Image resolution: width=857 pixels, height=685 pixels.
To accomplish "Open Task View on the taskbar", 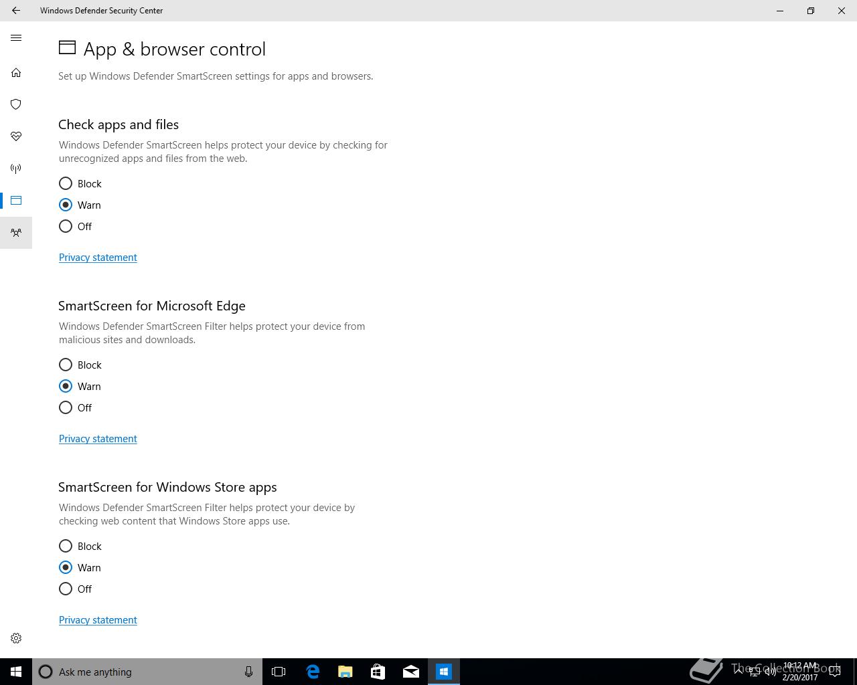I will pos(279,672).
